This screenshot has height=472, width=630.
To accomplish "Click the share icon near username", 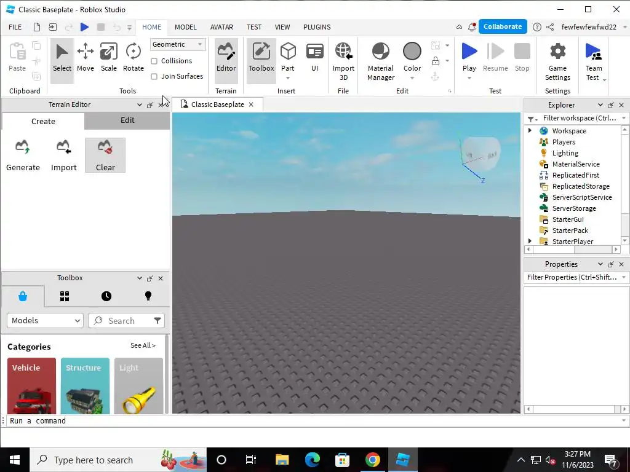I will 550,27.
